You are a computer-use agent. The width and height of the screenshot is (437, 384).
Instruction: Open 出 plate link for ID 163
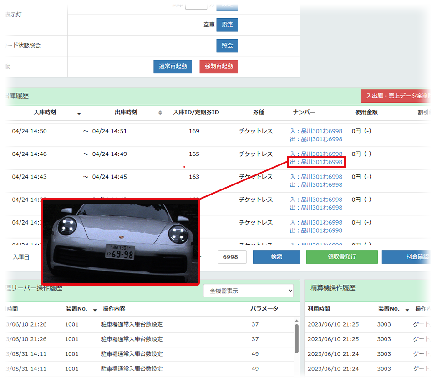(x=316, y=185)
